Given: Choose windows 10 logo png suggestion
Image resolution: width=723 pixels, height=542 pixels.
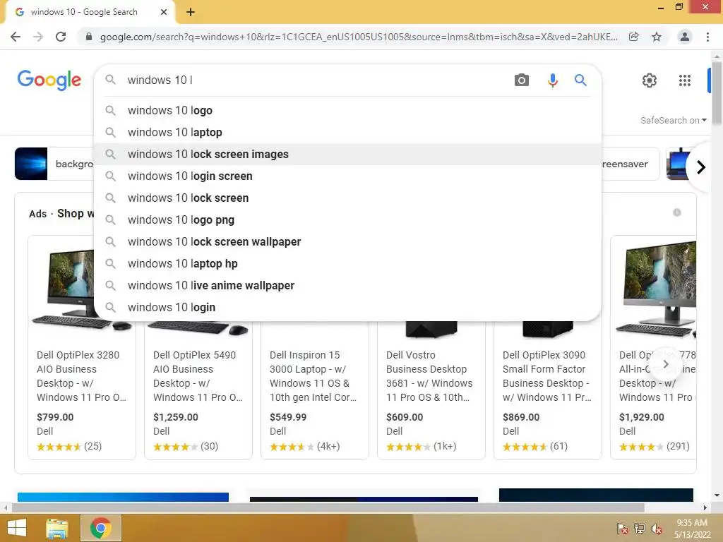Looking at the screenshot, I should (347, 220).
